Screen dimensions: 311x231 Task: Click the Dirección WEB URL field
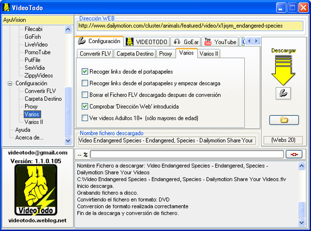pos(190,26)
